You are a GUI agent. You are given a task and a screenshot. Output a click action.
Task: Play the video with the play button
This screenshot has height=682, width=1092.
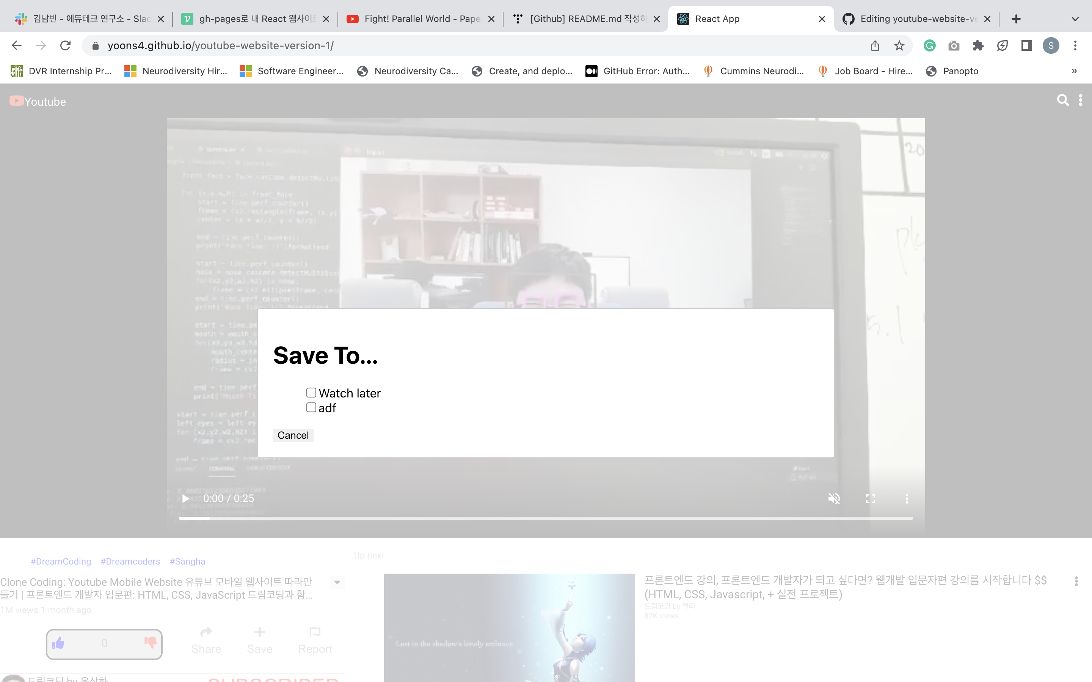pyautogui.click(x=185, y=498)
